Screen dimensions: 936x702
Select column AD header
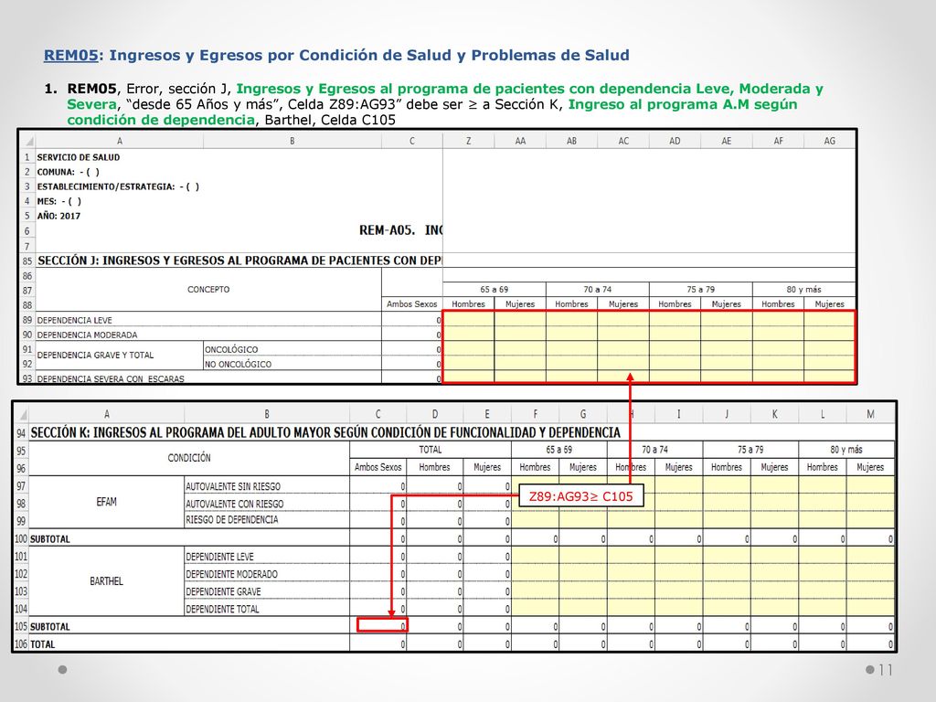coord(675,141)
